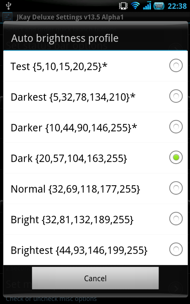
Task: Tap the Wi-Fi signal icon
Action: tap(135, 6)
